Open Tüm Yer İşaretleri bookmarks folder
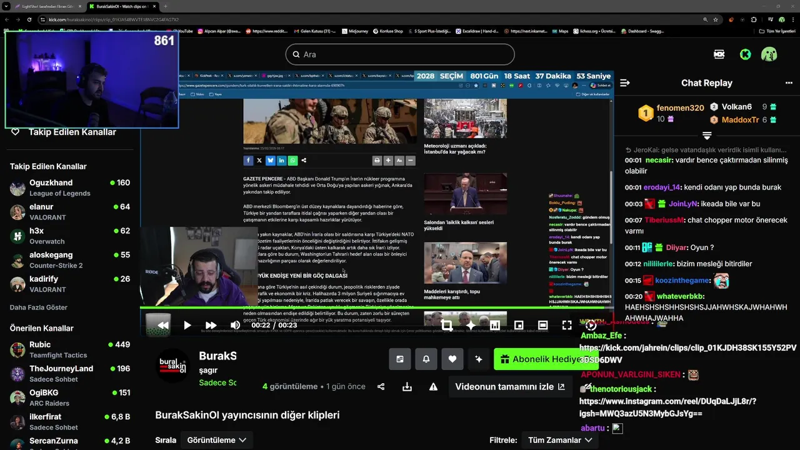The image size is (800, 450). [x=777, y=31]
